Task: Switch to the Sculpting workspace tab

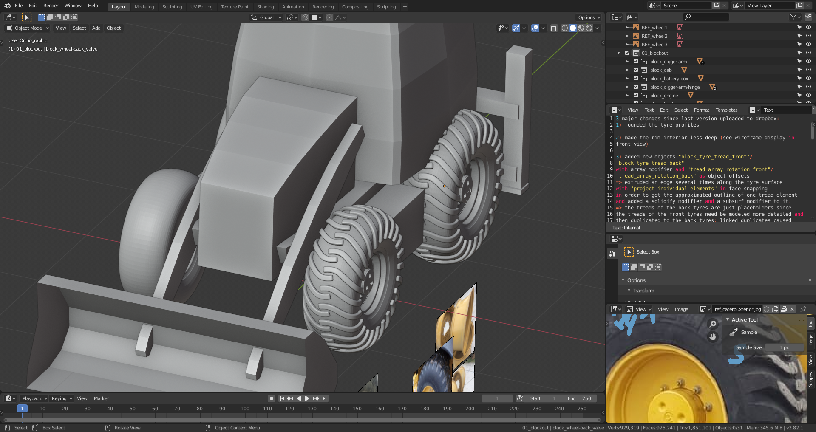Action: 172,7
